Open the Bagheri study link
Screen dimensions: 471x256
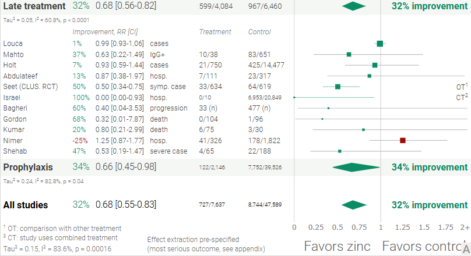(x=15, y=108)
